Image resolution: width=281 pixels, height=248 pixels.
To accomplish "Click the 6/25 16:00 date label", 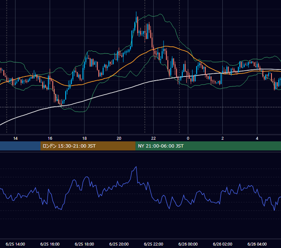I will [50, 244].
